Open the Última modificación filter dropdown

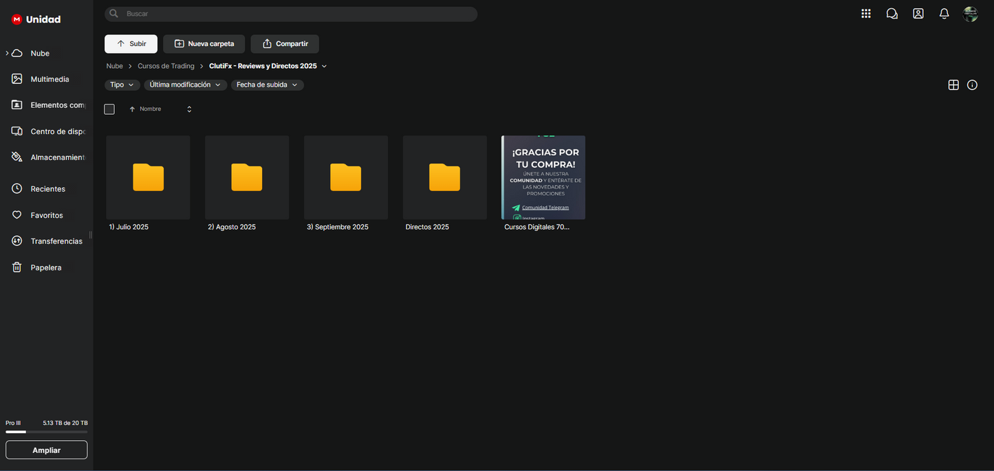[x=185, y=85]
